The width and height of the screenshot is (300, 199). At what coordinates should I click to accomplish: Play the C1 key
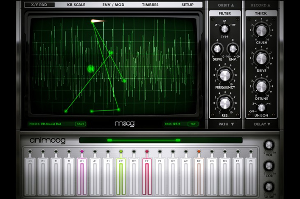[30, 177]
